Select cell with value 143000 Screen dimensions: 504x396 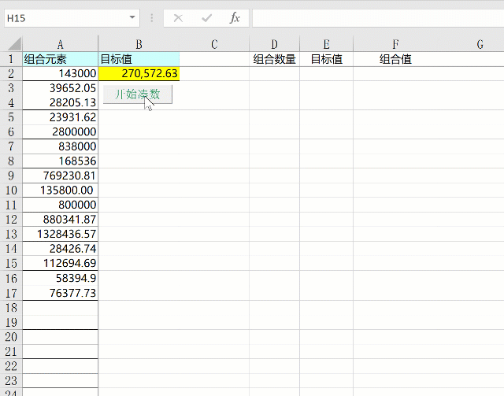(60, 73)
